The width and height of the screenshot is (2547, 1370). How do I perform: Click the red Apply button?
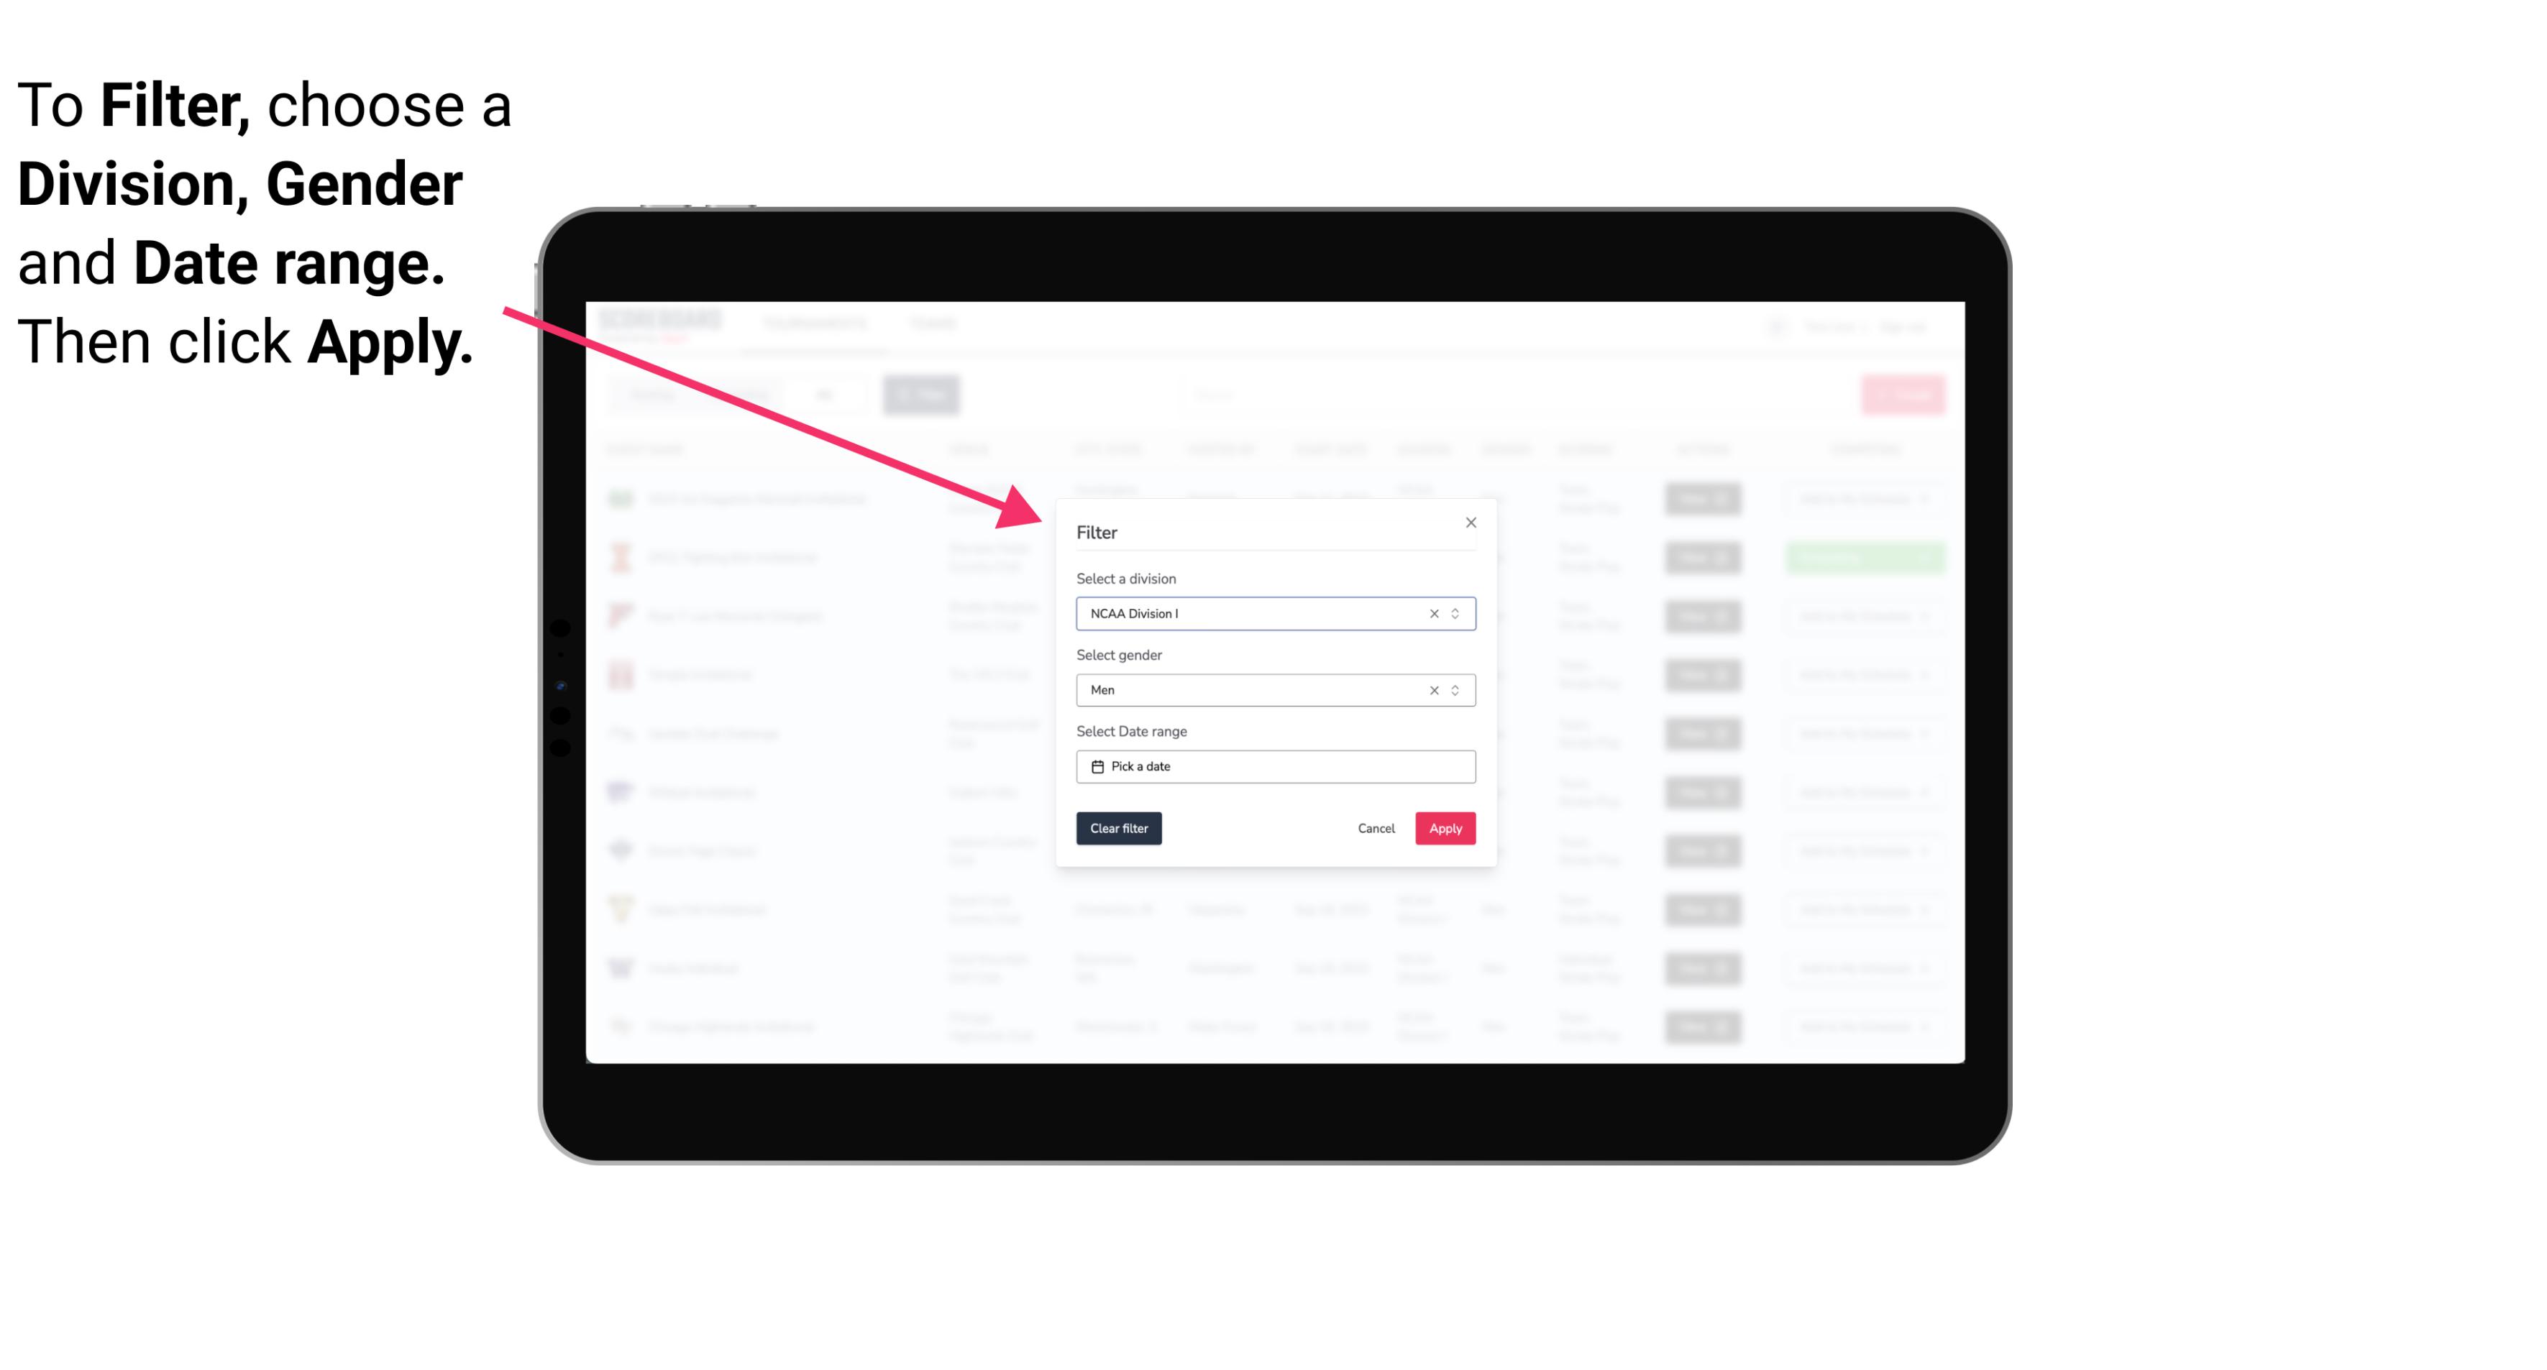[x=1445, y=829]
